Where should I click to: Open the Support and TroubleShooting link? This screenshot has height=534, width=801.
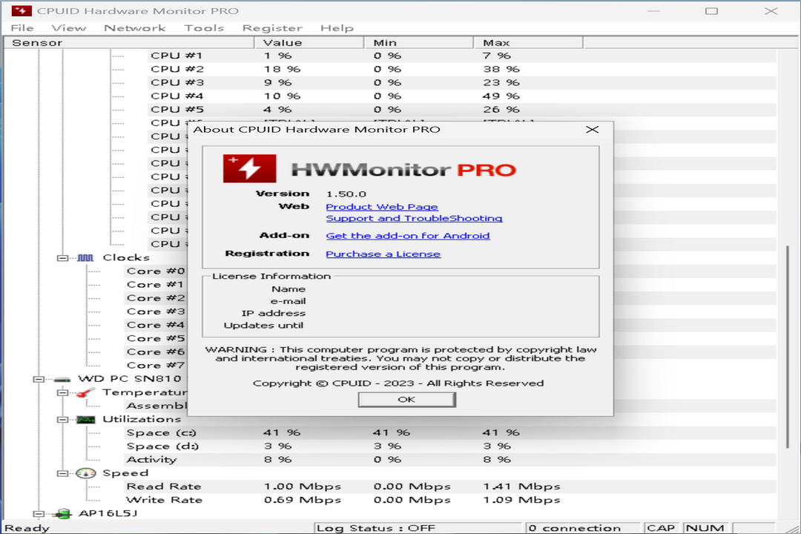click(414, 218)
